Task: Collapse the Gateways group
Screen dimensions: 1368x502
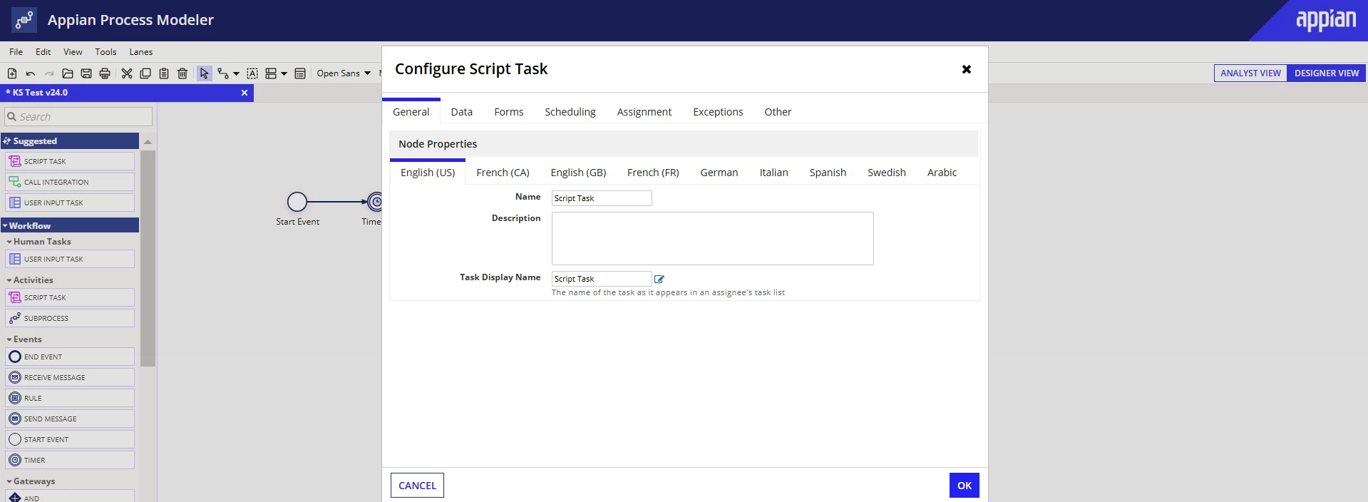Action: coord(31,481)
